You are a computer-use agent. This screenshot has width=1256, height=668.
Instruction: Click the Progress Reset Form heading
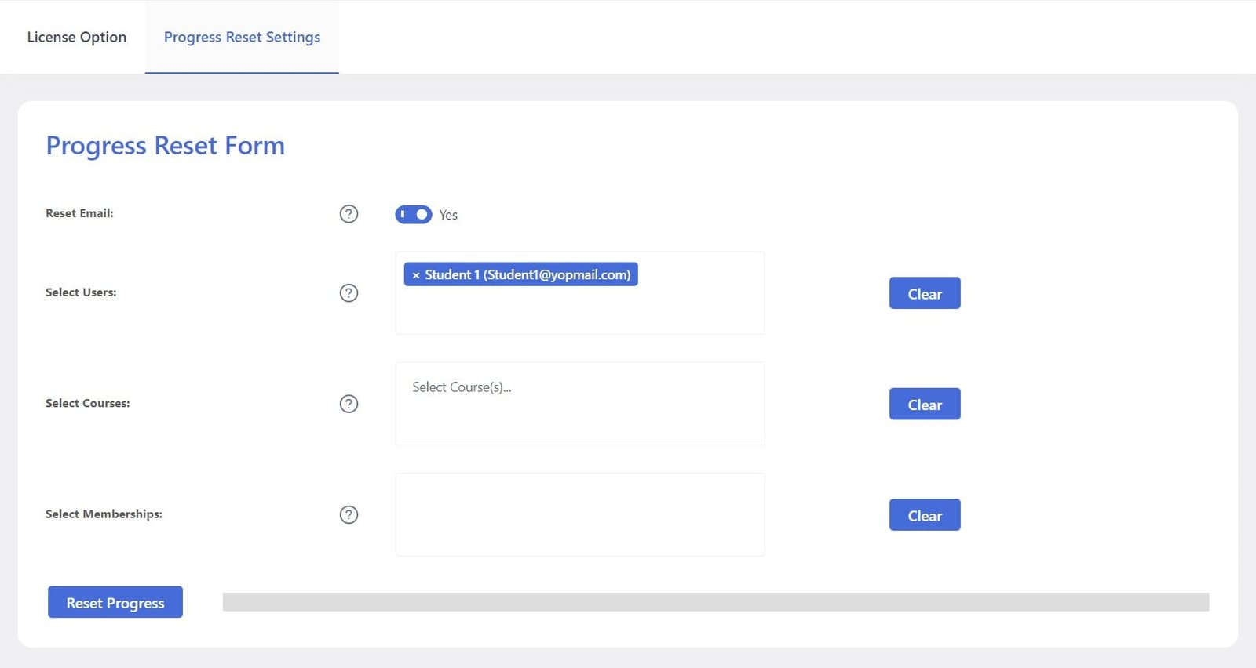(165, 146)
